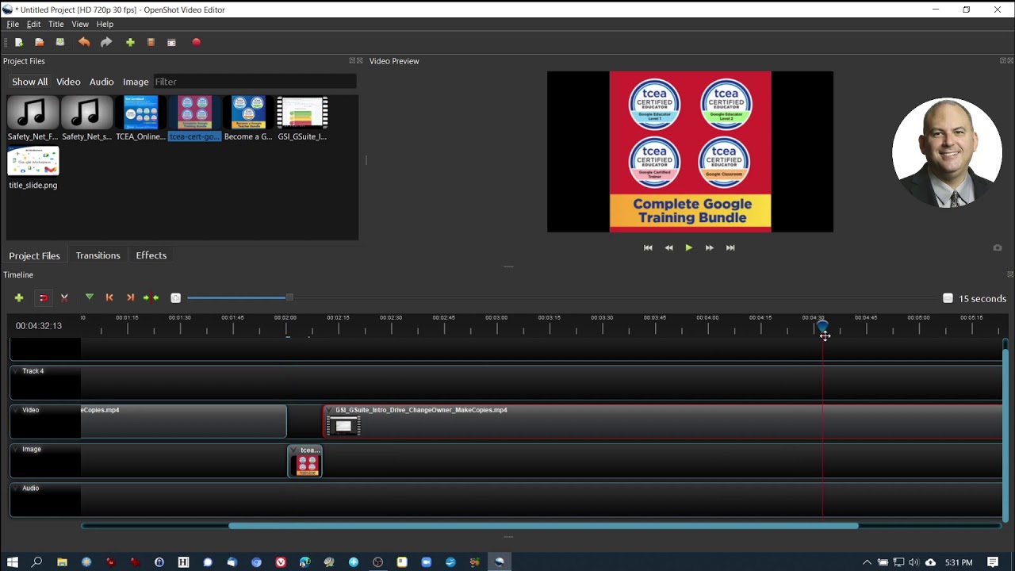Select the Become a G... file thumbnail

click(x=248, y=119)
